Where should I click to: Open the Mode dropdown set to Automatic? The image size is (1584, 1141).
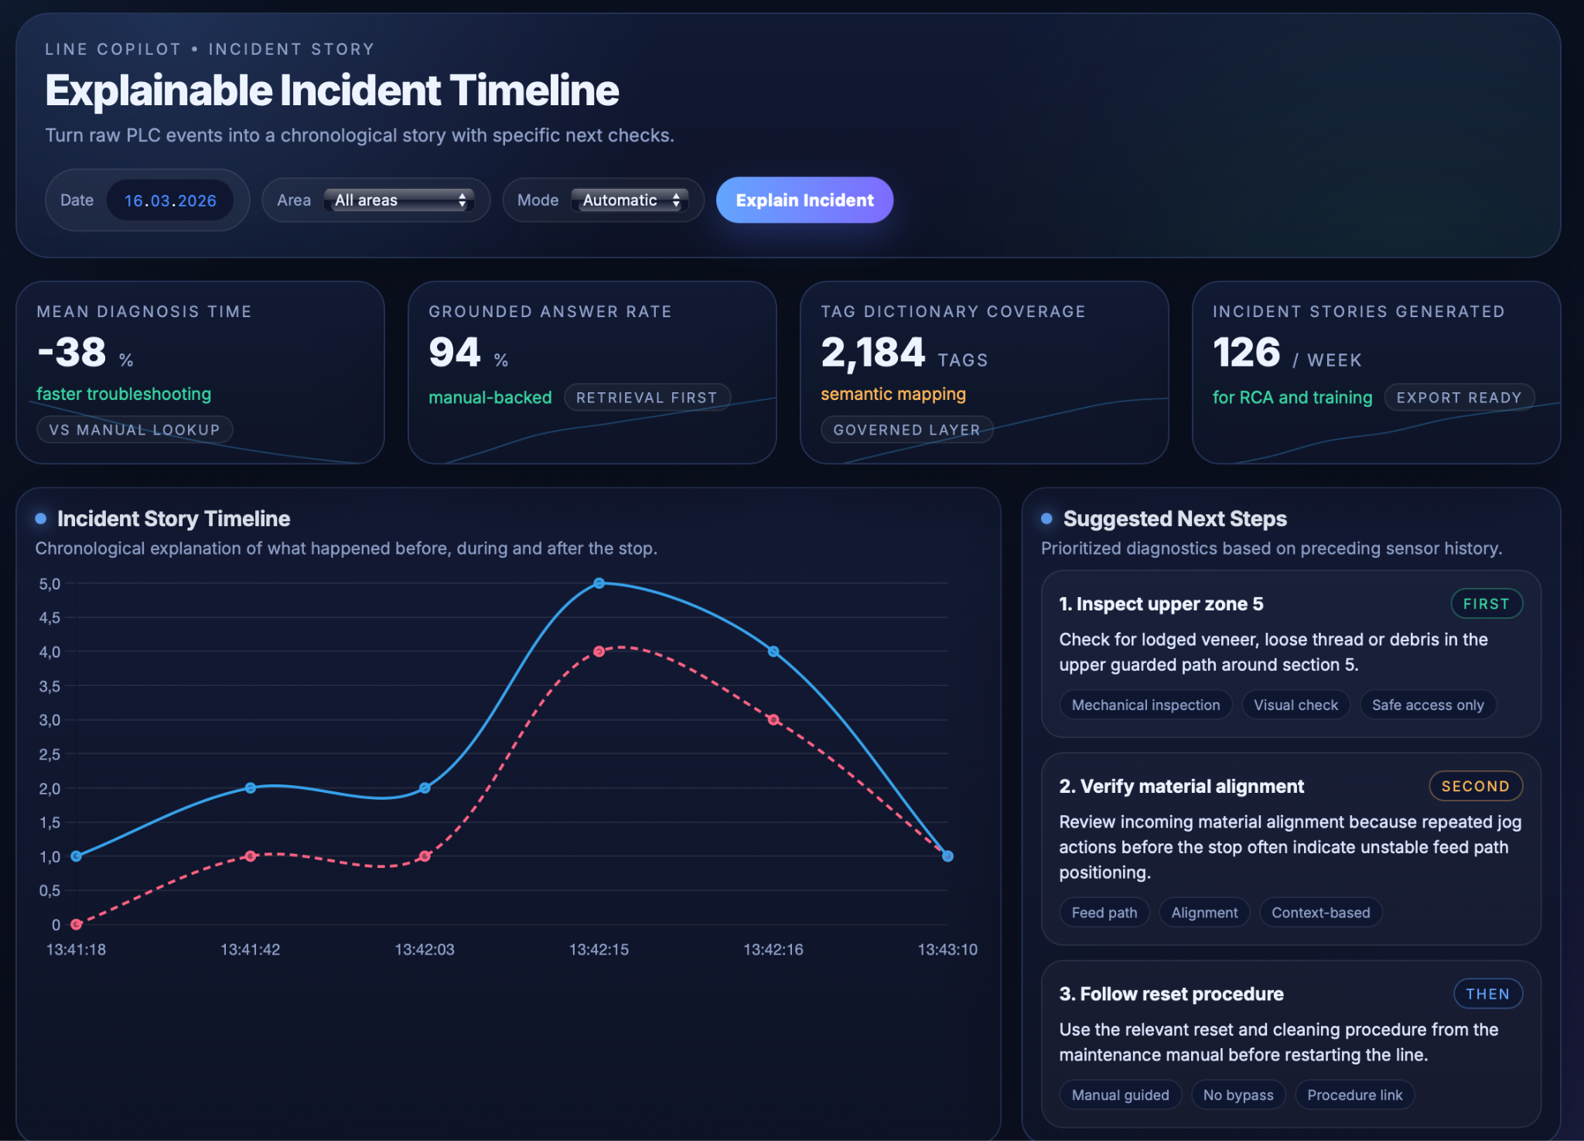[x=630, y=200]
